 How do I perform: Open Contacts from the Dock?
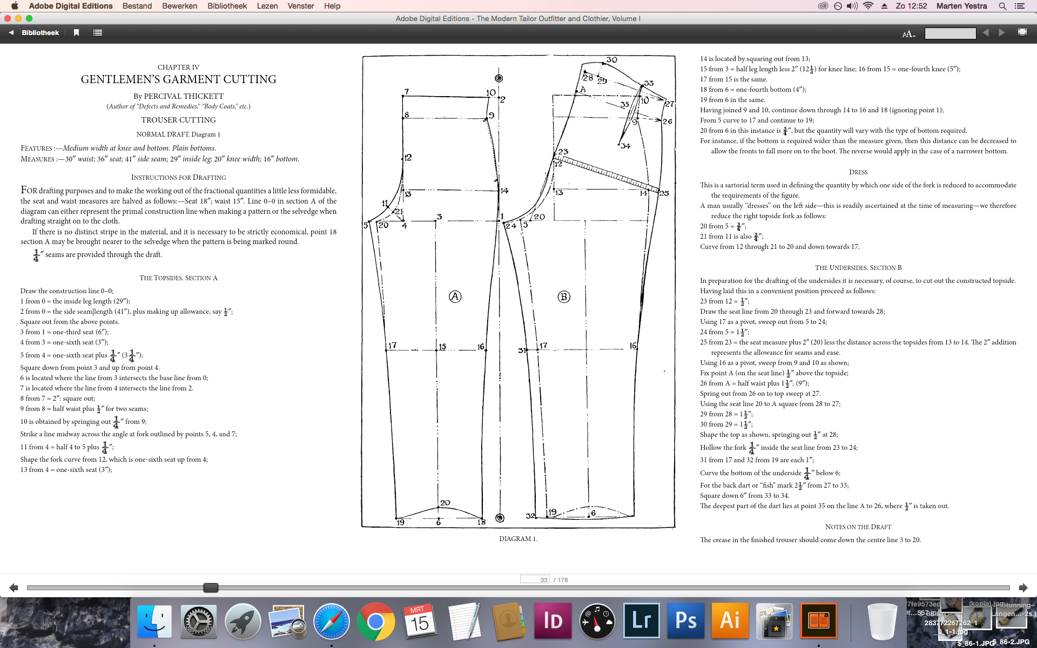(509, 621)
